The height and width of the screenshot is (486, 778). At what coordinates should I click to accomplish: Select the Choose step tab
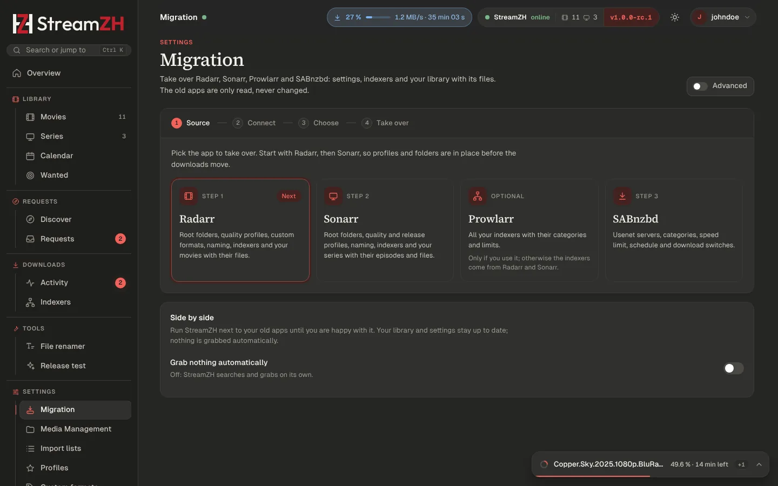click(x=319, y=123)
